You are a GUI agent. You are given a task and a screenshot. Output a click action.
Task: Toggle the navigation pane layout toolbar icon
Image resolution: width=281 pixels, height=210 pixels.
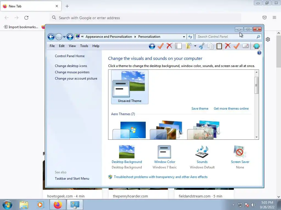coord(178,46)
